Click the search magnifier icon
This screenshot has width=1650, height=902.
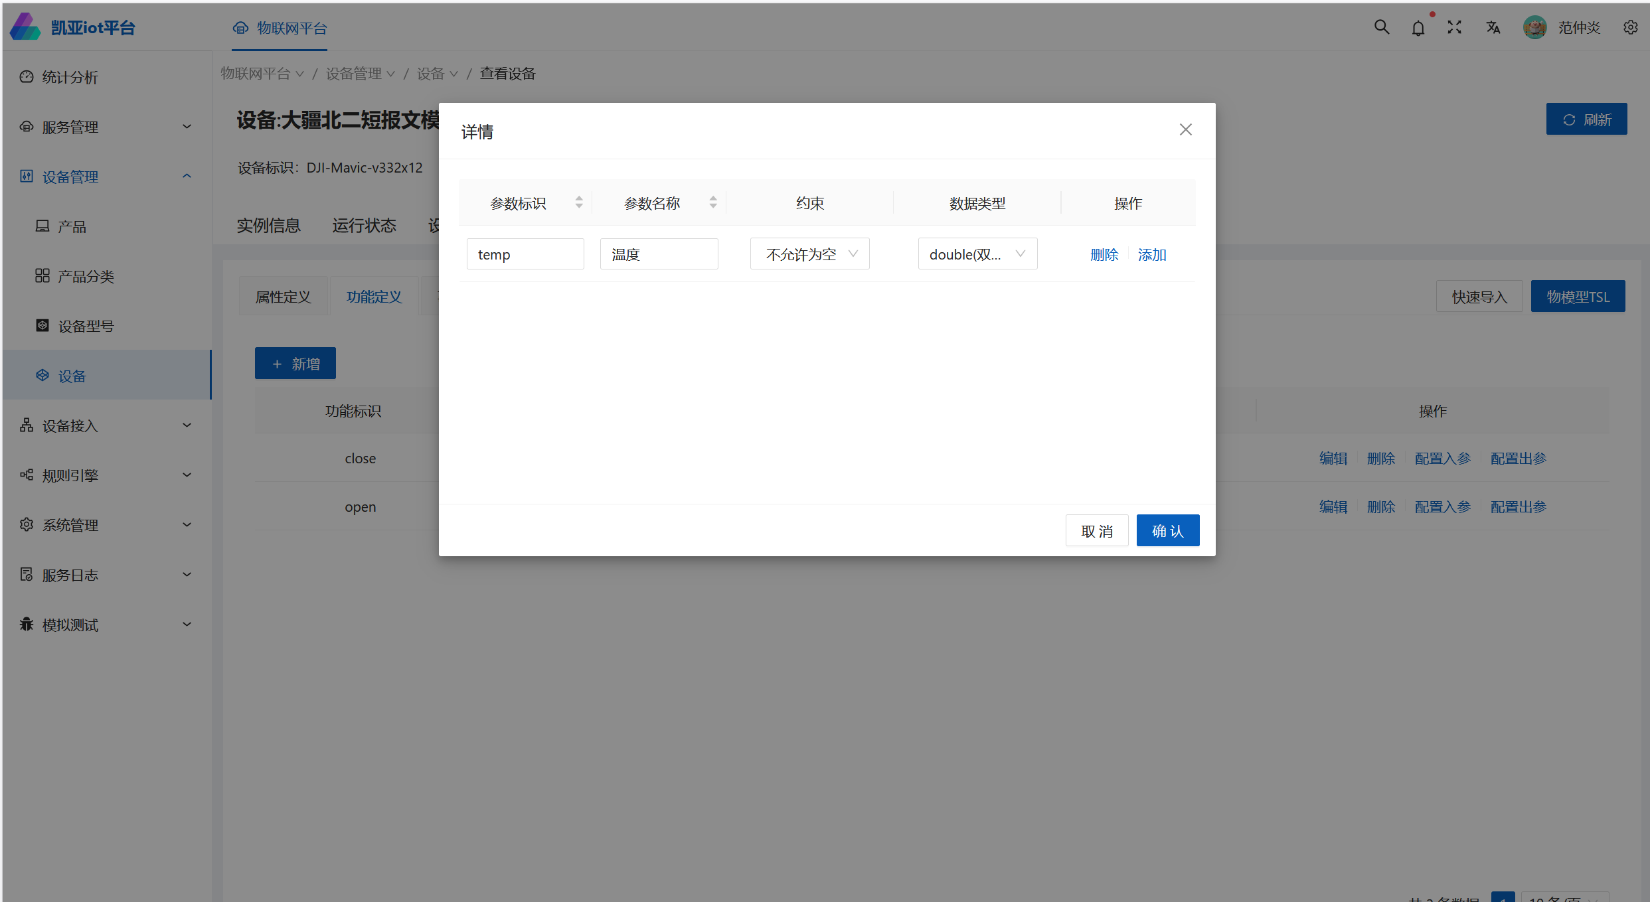click(1381, 27)
